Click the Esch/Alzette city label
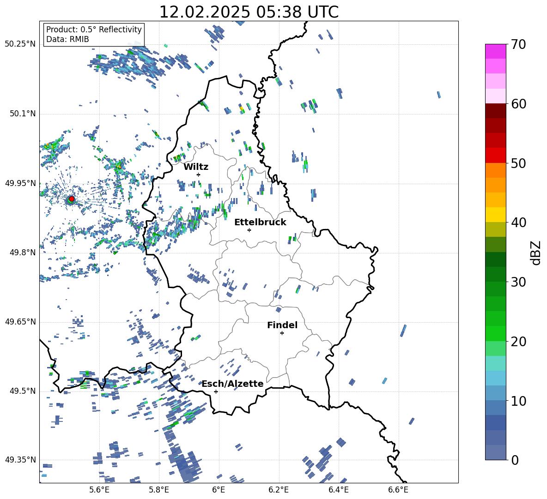This screenshot has width=547, height=499. tap(233, 384)
